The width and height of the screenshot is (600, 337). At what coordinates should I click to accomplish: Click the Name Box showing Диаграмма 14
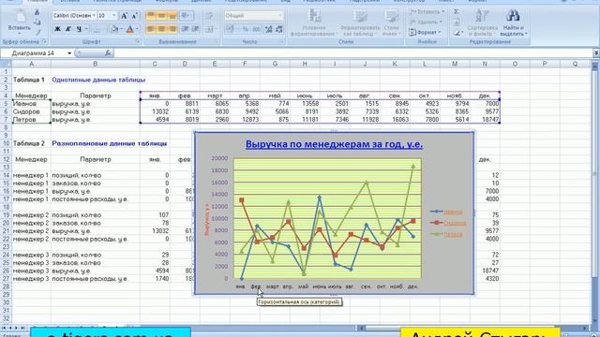click(x=34, y=53)
